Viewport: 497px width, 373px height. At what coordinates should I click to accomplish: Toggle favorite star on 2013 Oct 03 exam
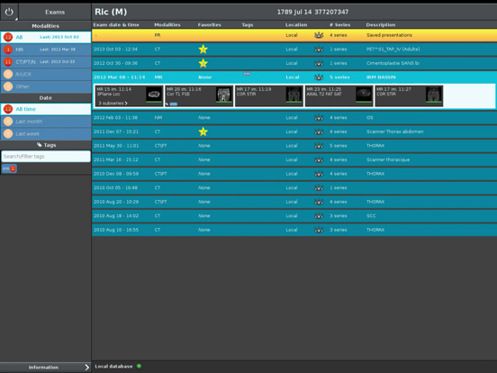tap(203, 50)
